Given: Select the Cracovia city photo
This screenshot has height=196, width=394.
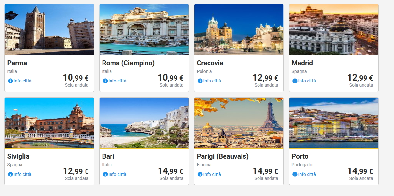Looking at the screenshot, I should coord(239,29).
